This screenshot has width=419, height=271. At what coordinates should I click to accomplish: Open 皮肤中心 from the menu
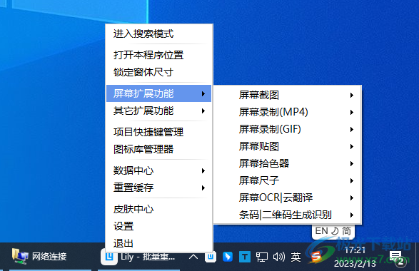[x=159, y=209]
